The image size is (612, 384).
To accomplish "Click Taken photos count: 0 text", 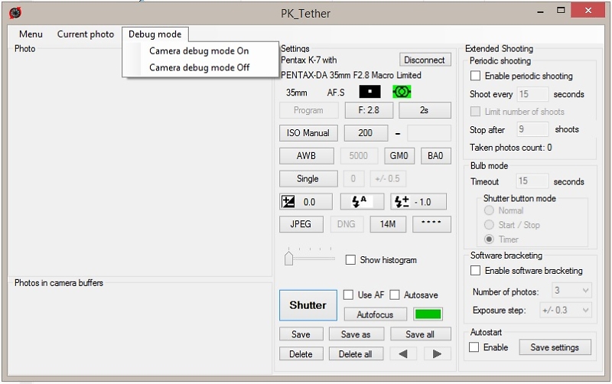I will point(510,148).
